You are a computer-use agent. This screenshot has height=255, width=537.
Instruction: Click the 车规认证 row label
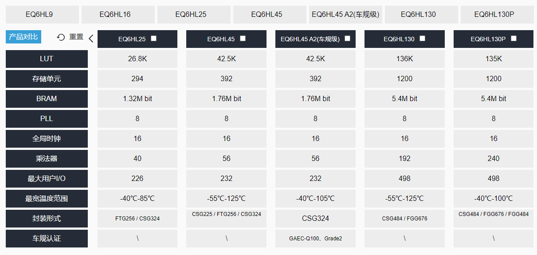point(47,239)
